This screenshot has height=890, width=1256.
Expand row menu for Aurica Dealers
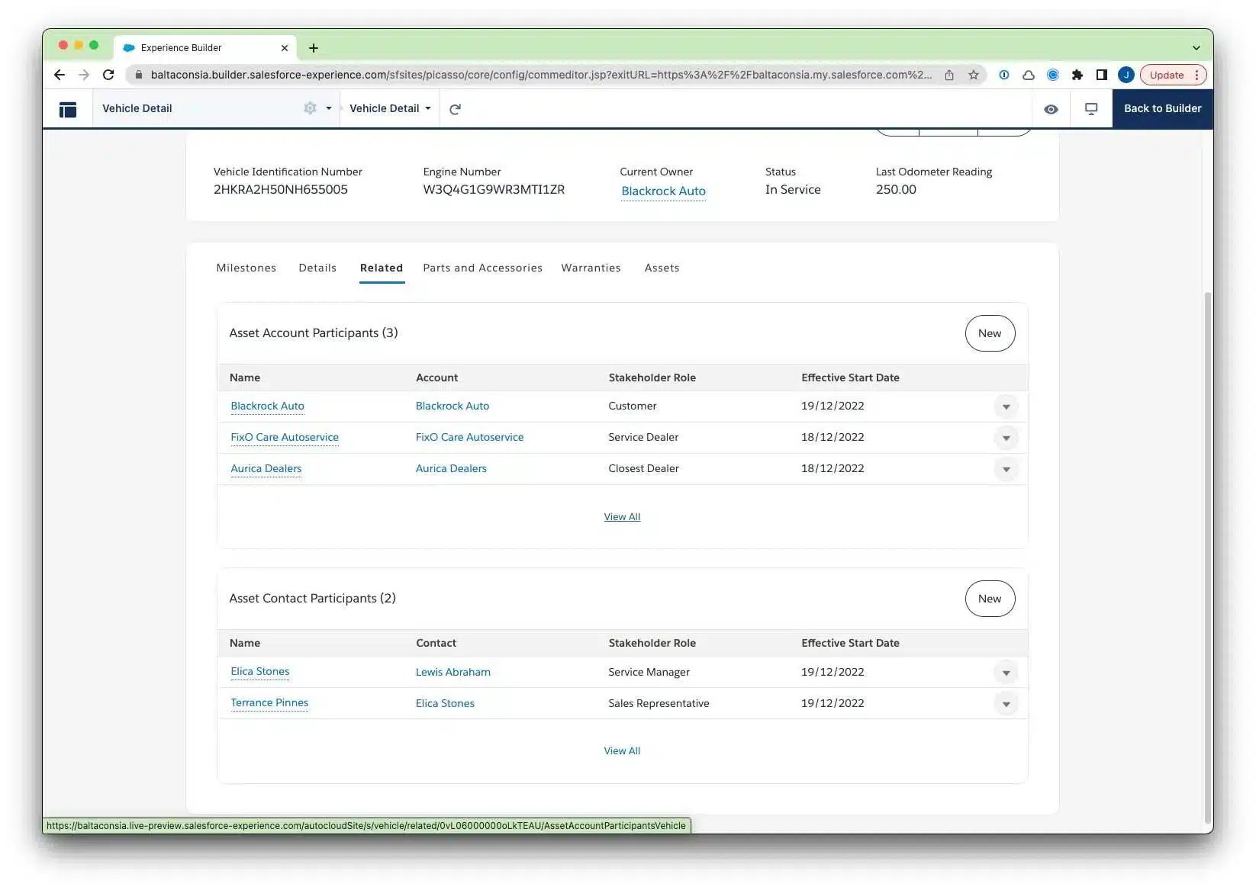(x=1006, y=469)
